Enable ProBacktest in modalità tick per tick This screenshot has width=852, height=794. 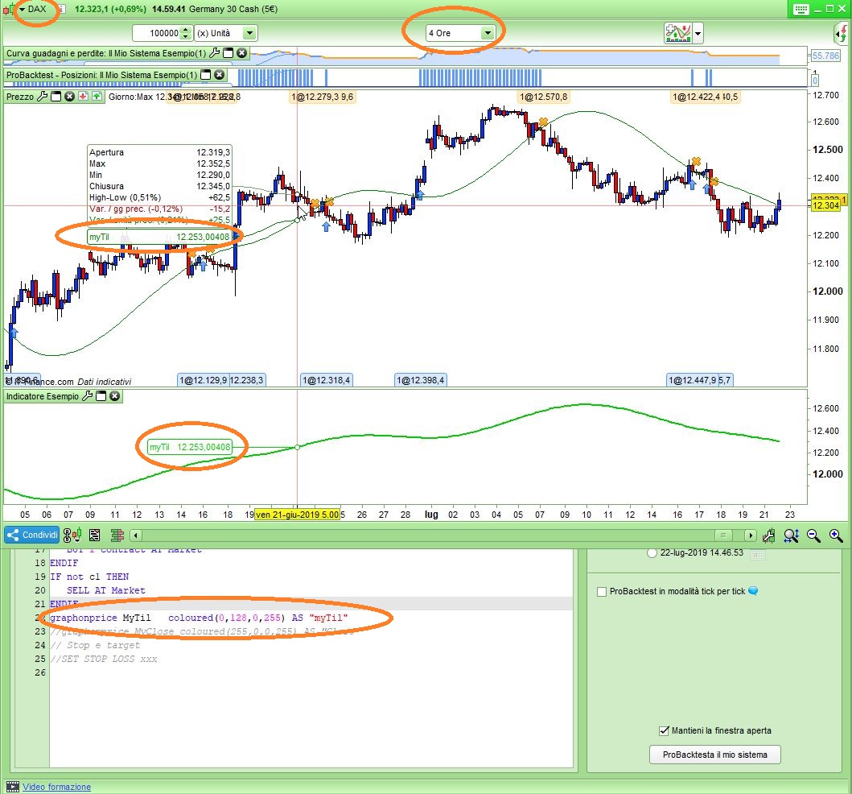(602, 591)
